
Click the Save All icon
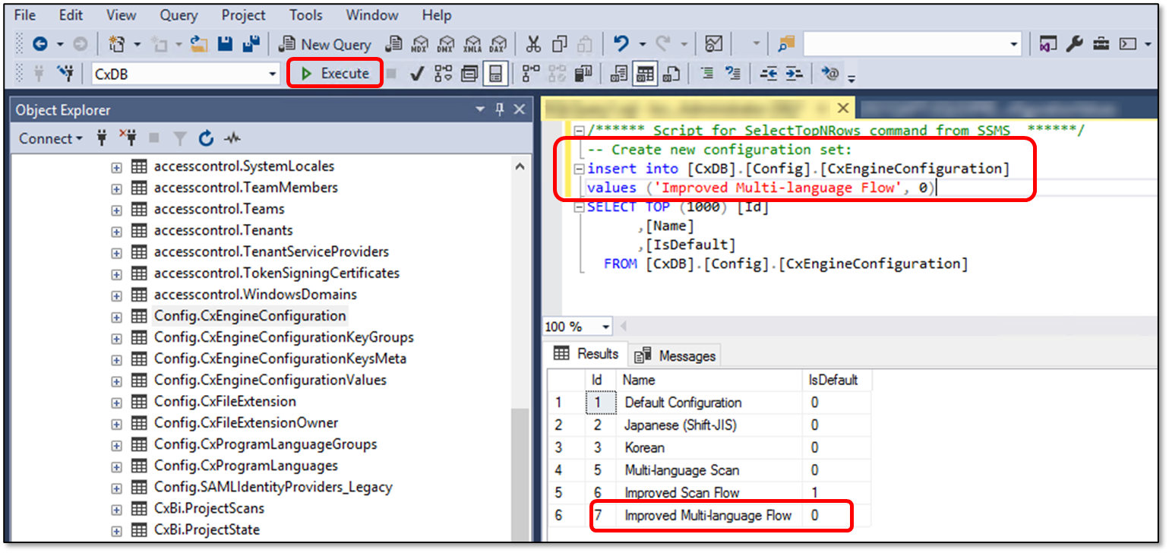251,44
